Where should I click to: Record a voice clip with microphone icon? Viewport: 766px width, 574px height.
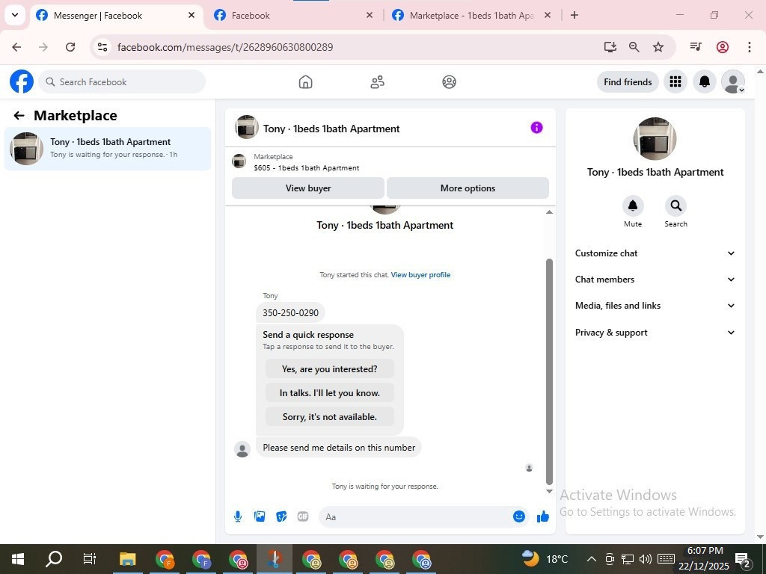(x=238, y=516)
